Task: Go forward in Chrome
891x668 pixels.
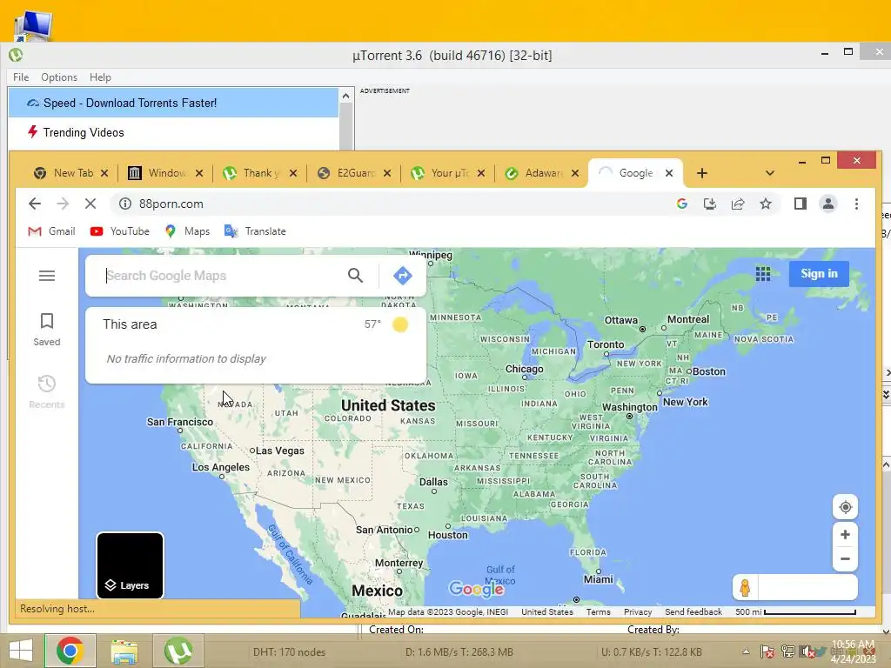Action: coord(63,204)
